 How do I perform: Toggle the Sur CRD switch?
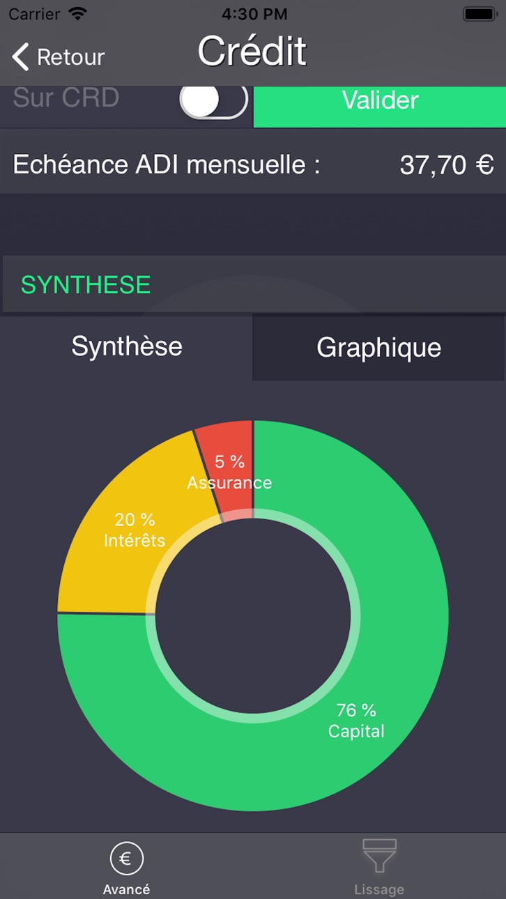coord(213,101)
